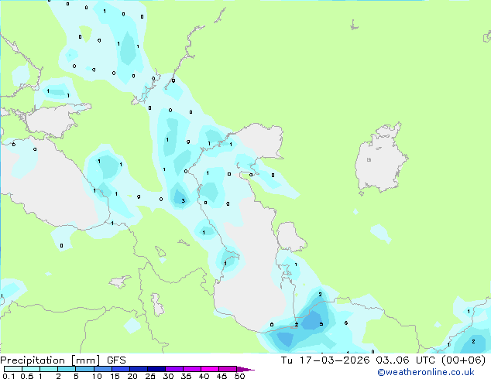Select legend swatch between 10 and 15
This screenshot has height=379, width=491.
tap(102, 369)
